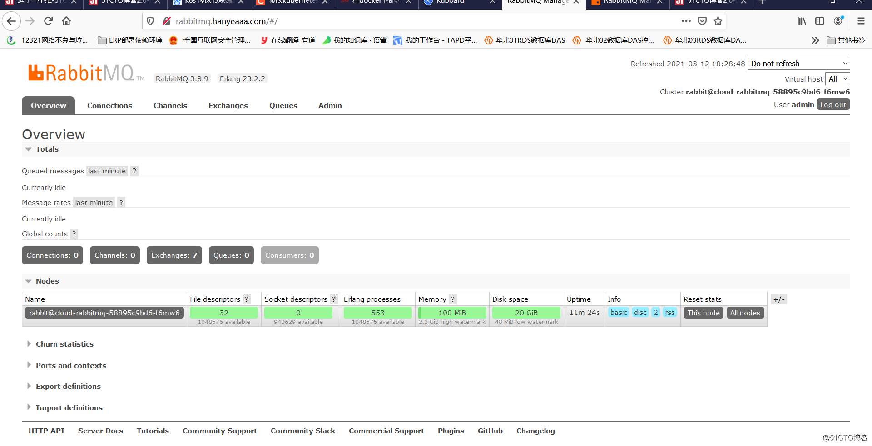This screenshot has width=872, height=446.
Task: Switch to the Exchanges tab
Action: (228, 106)
